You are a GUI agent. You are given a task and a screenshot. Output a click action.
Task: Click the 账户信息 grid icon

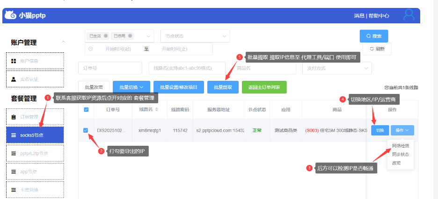coord(14,61)
